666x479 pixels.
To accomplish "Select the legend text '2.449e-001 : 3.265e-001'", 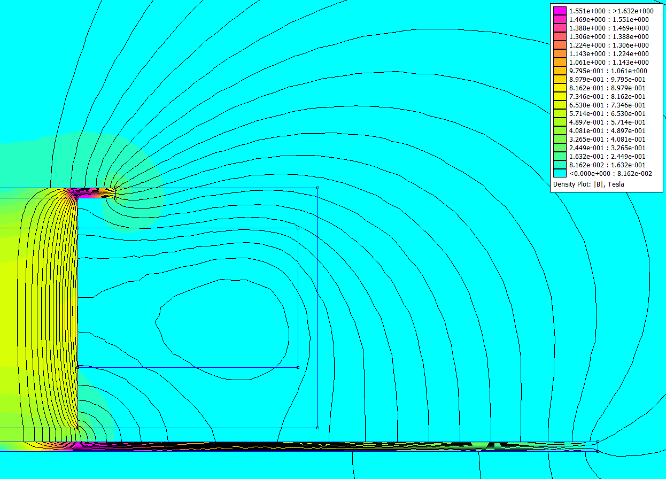I will tap(607, 148).
